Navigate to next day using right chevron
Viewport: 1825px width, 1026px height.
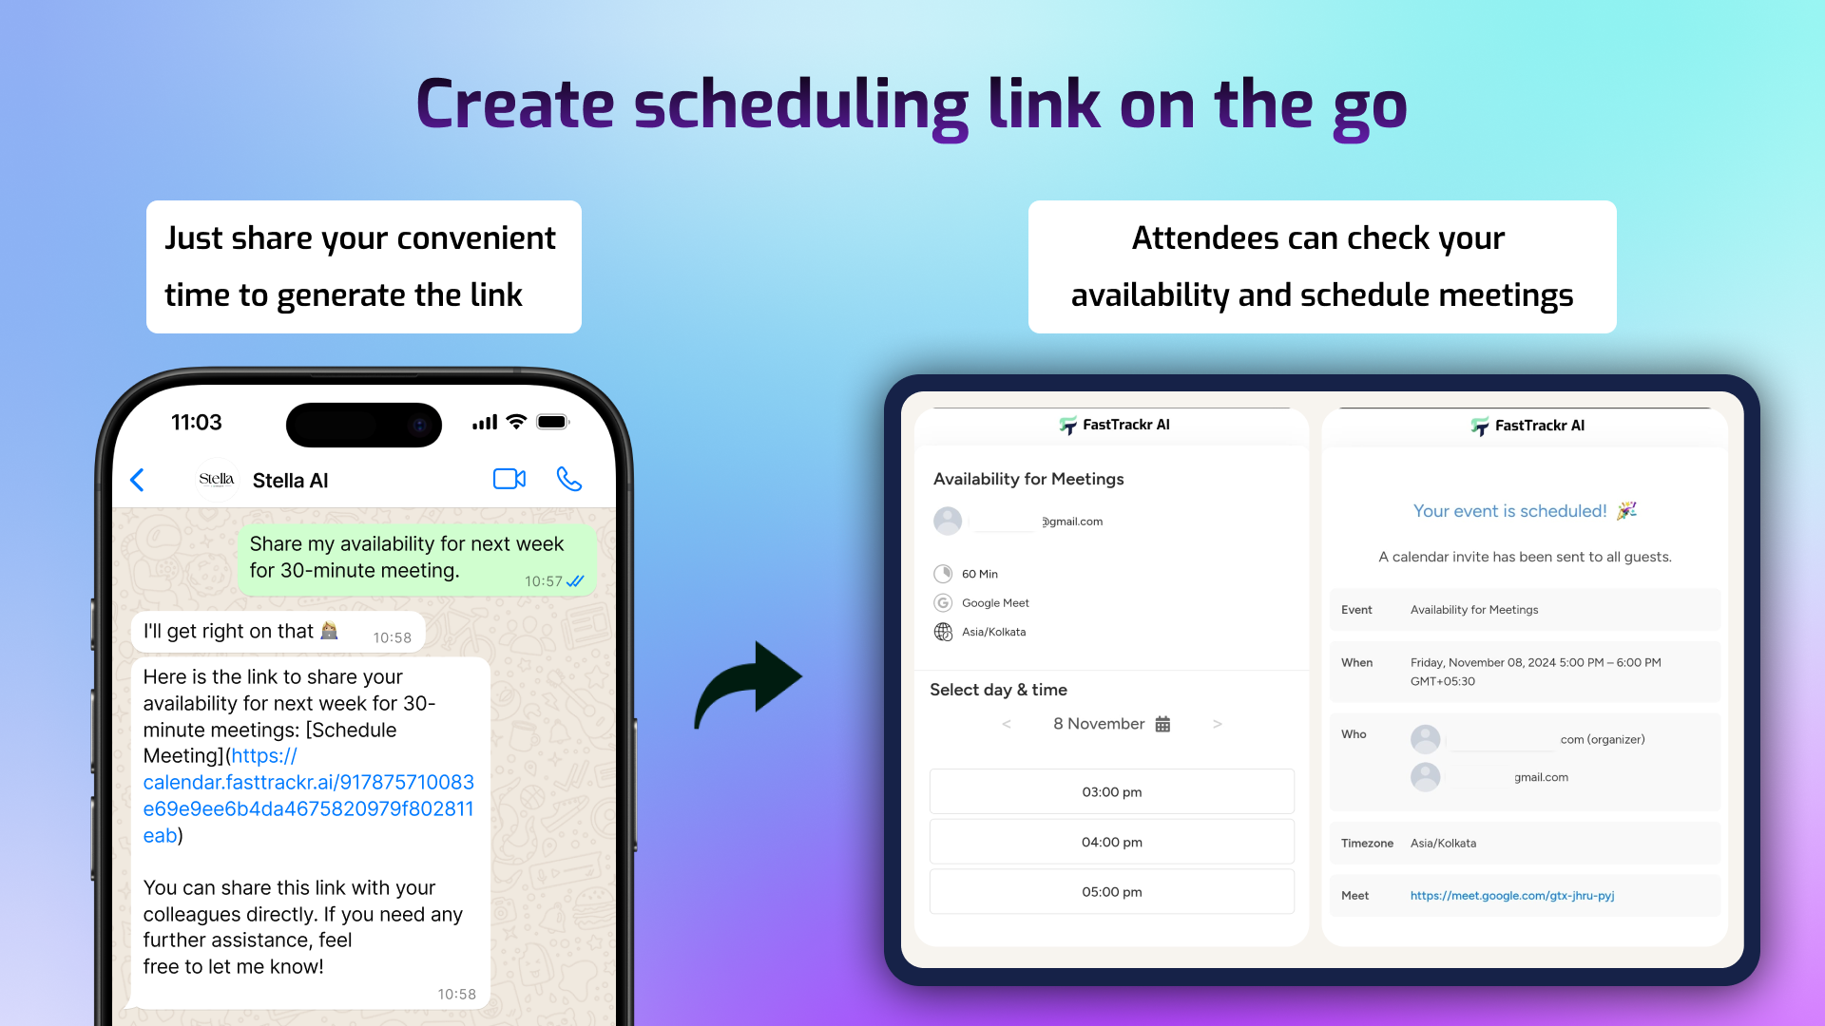coord(1217,723)
